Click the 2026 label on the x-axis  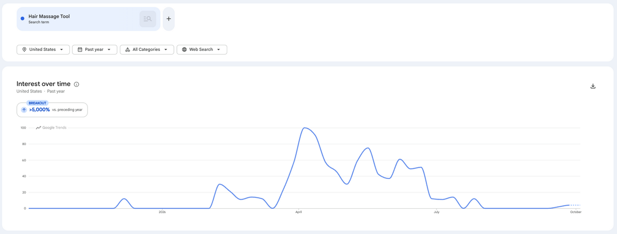point(162,212)
